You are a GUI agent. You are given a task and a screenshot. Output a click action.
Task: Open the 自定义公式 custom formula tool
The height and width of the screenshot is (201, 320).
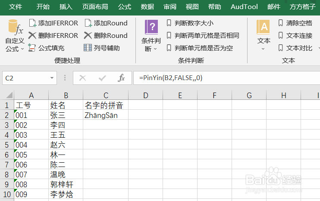coord(15,36)
